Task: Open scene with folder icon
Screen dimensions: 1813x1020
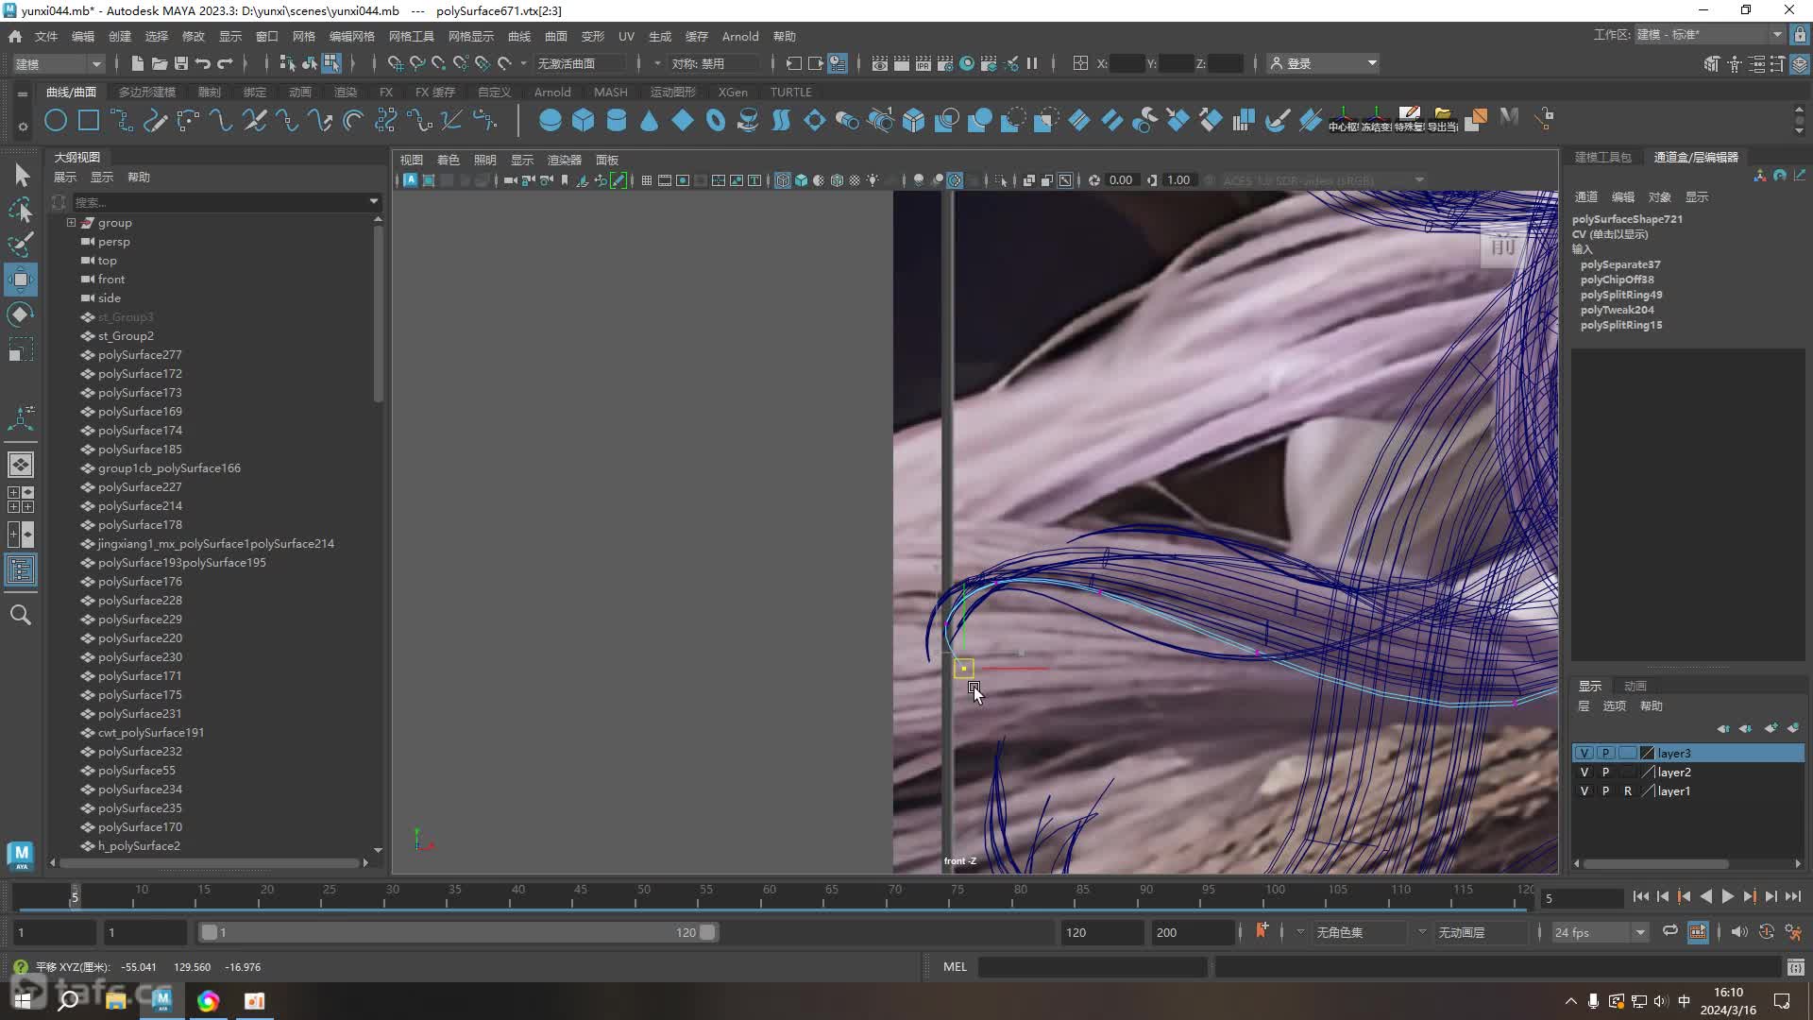Action: coord(160,63)
